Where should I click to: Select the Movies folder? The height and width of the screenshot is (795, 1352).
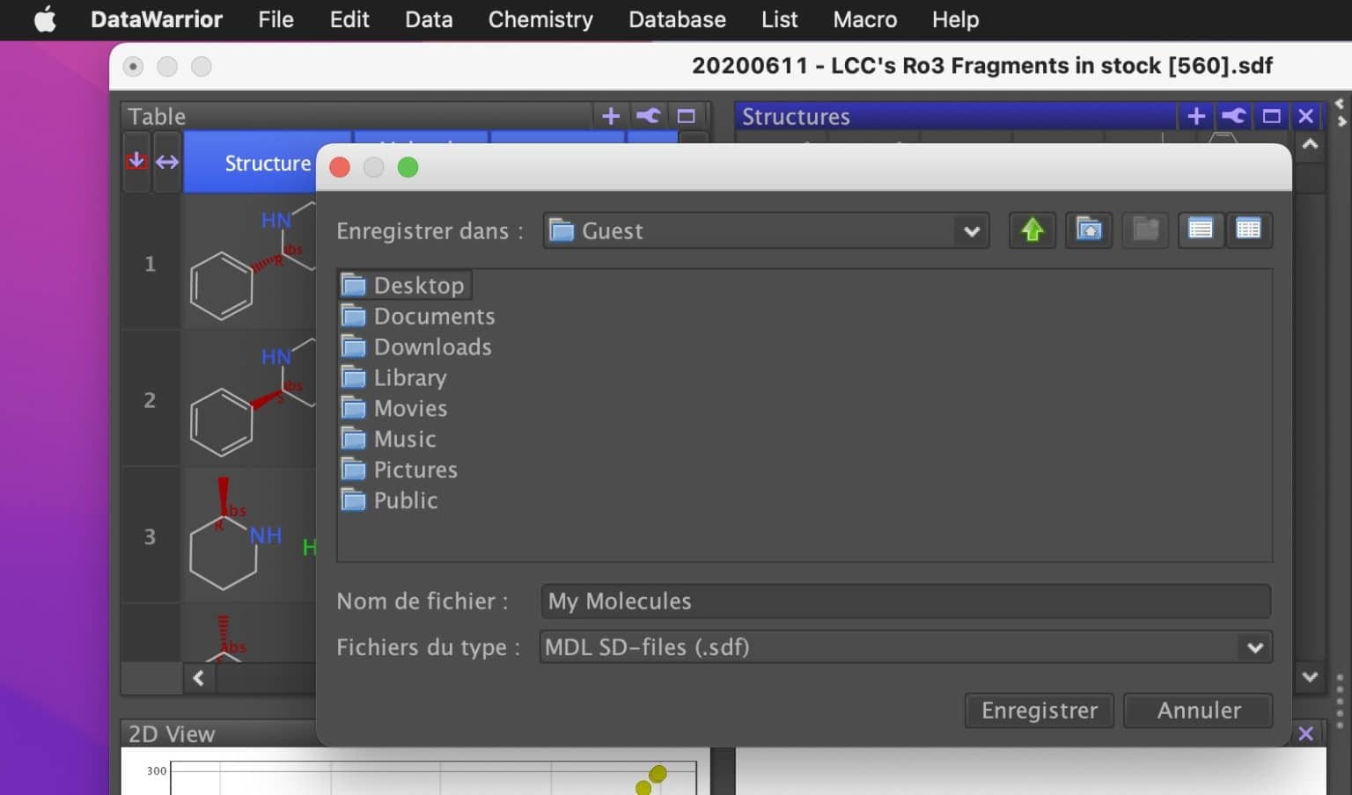394,408
